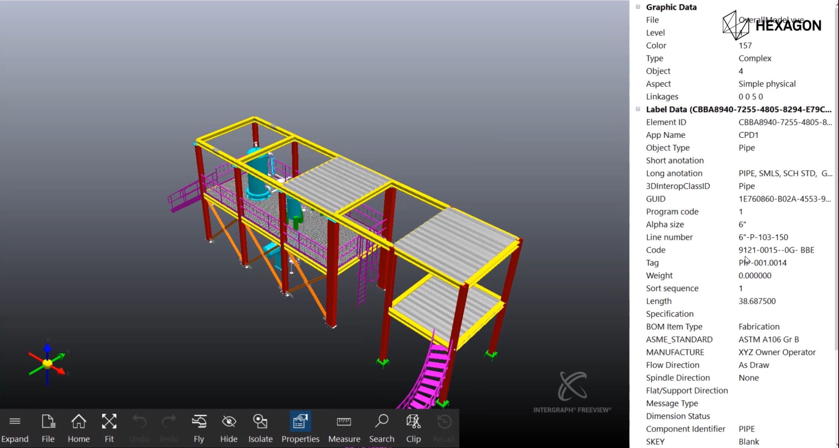Image resolution: width=839 pixels, height=448 pixels.
Task: Click the Long anotation value field
Action: click(x=785, y=174)
